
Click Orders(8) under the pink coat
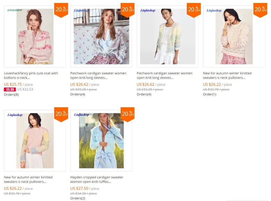11,95
